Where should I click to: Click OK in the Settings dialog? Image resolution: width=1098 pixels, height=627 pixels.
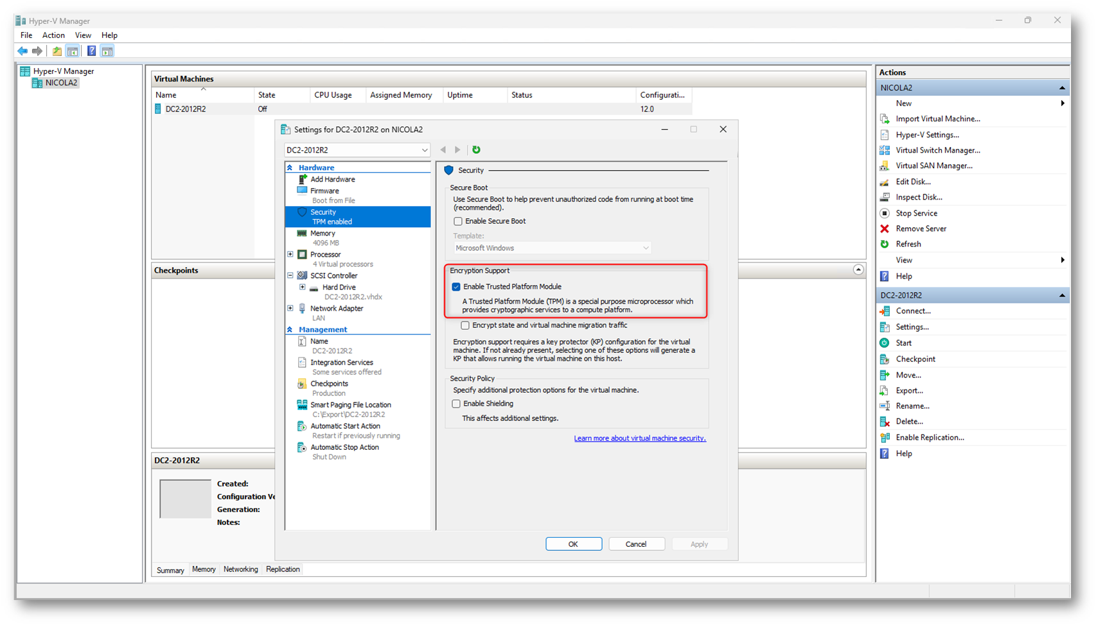coord(574,544)
